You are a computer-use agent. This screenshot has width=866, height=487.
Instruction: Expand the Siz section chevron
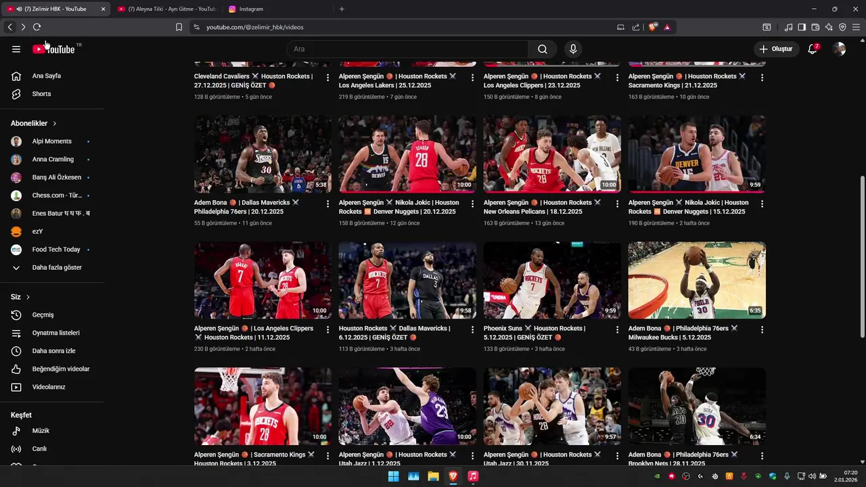tap(28, 297)
